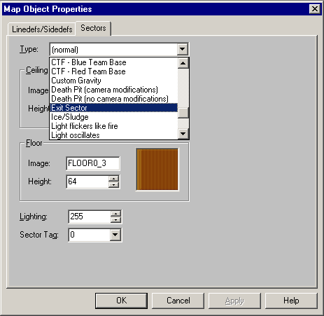Screen dimensions: 324x316
Task: Select Light flickers like fire option
Action: pos(113,126)
